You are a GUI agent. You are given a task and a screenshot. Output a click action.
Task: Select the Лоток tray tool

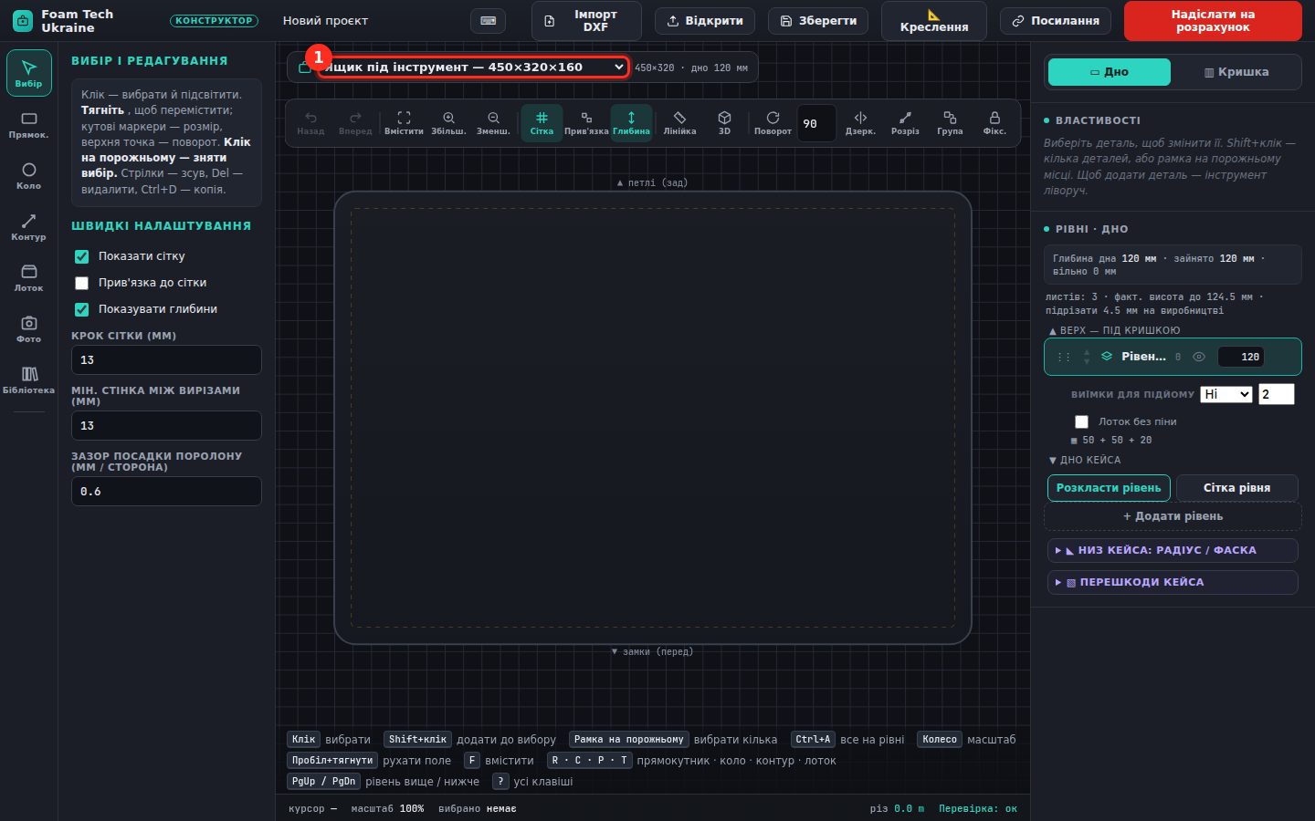pos(28,278)
